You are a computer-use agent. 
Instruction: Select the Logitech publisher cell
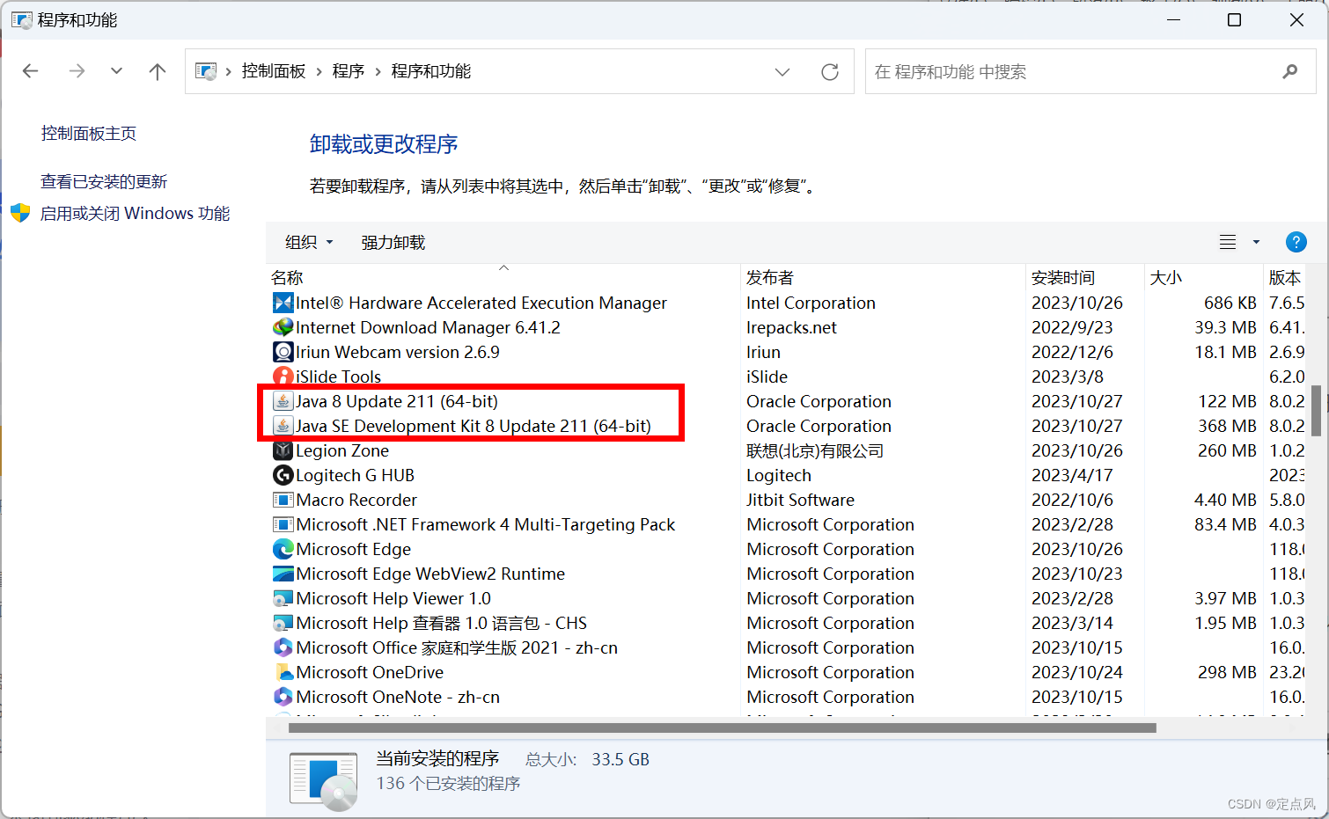(779, 476)
